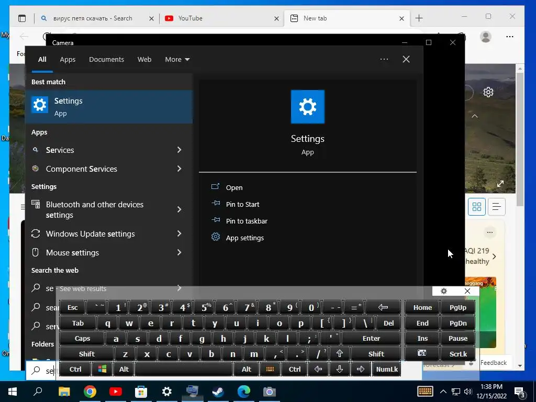Image resolution: width=536 pixels, height=402 pixels.
Task: Toggle NumLk key on on-screen keyboard
Action: [x=387, y=369]
